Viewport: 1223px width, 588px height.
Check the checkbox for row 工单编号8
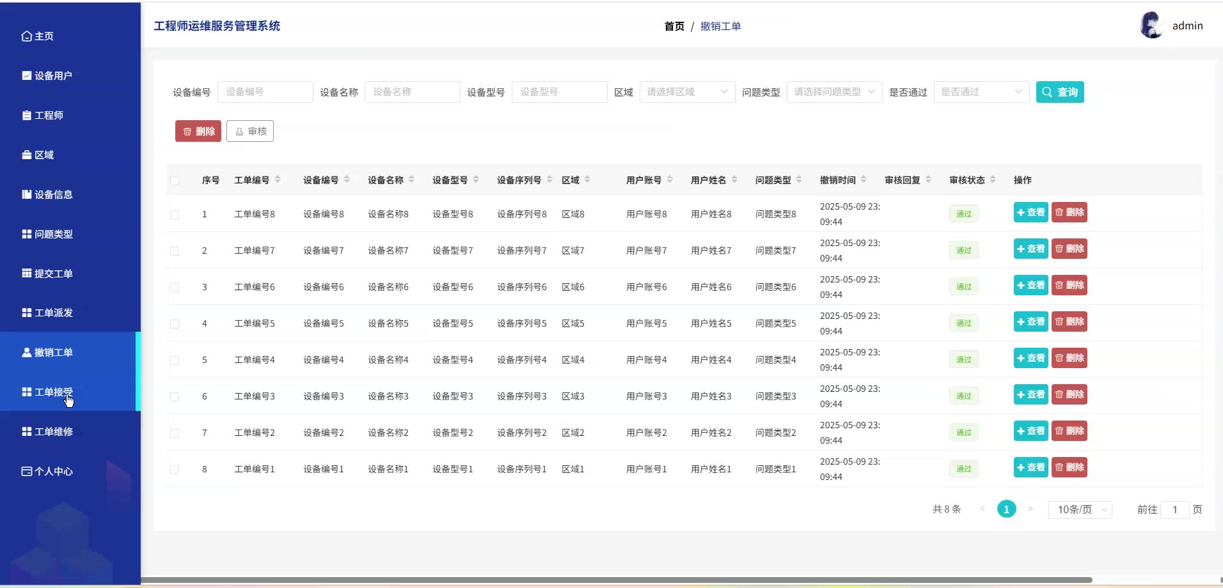[x=175, y=215]
